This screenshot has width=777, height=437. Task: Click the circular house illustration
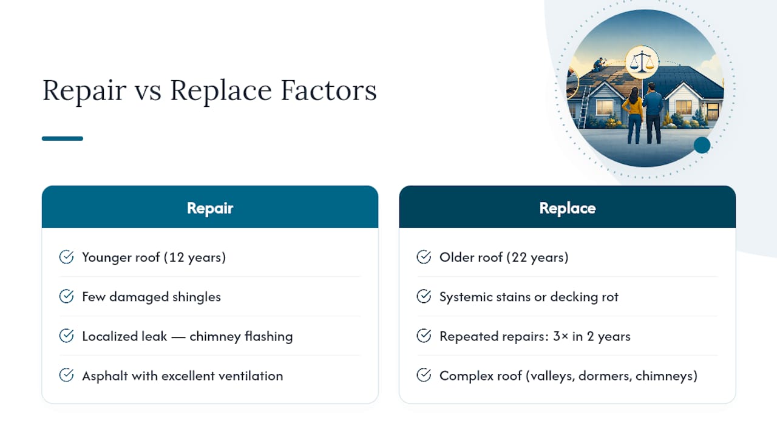645,88
